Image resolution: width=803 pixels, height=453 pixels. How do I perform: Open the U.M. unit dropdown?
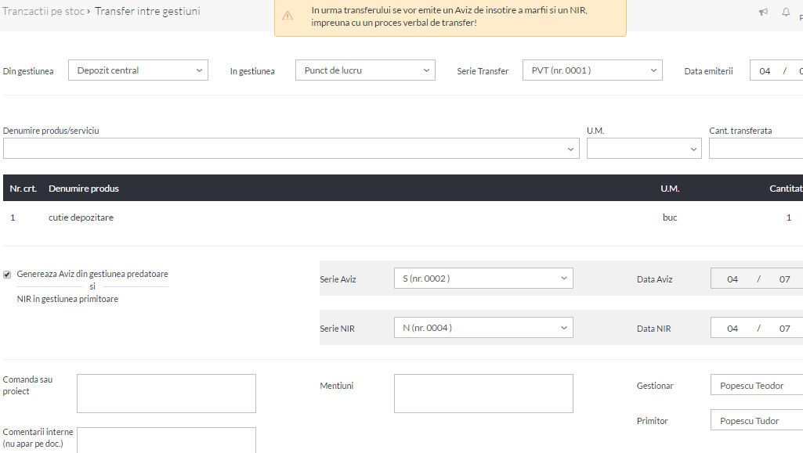point(644,149)
